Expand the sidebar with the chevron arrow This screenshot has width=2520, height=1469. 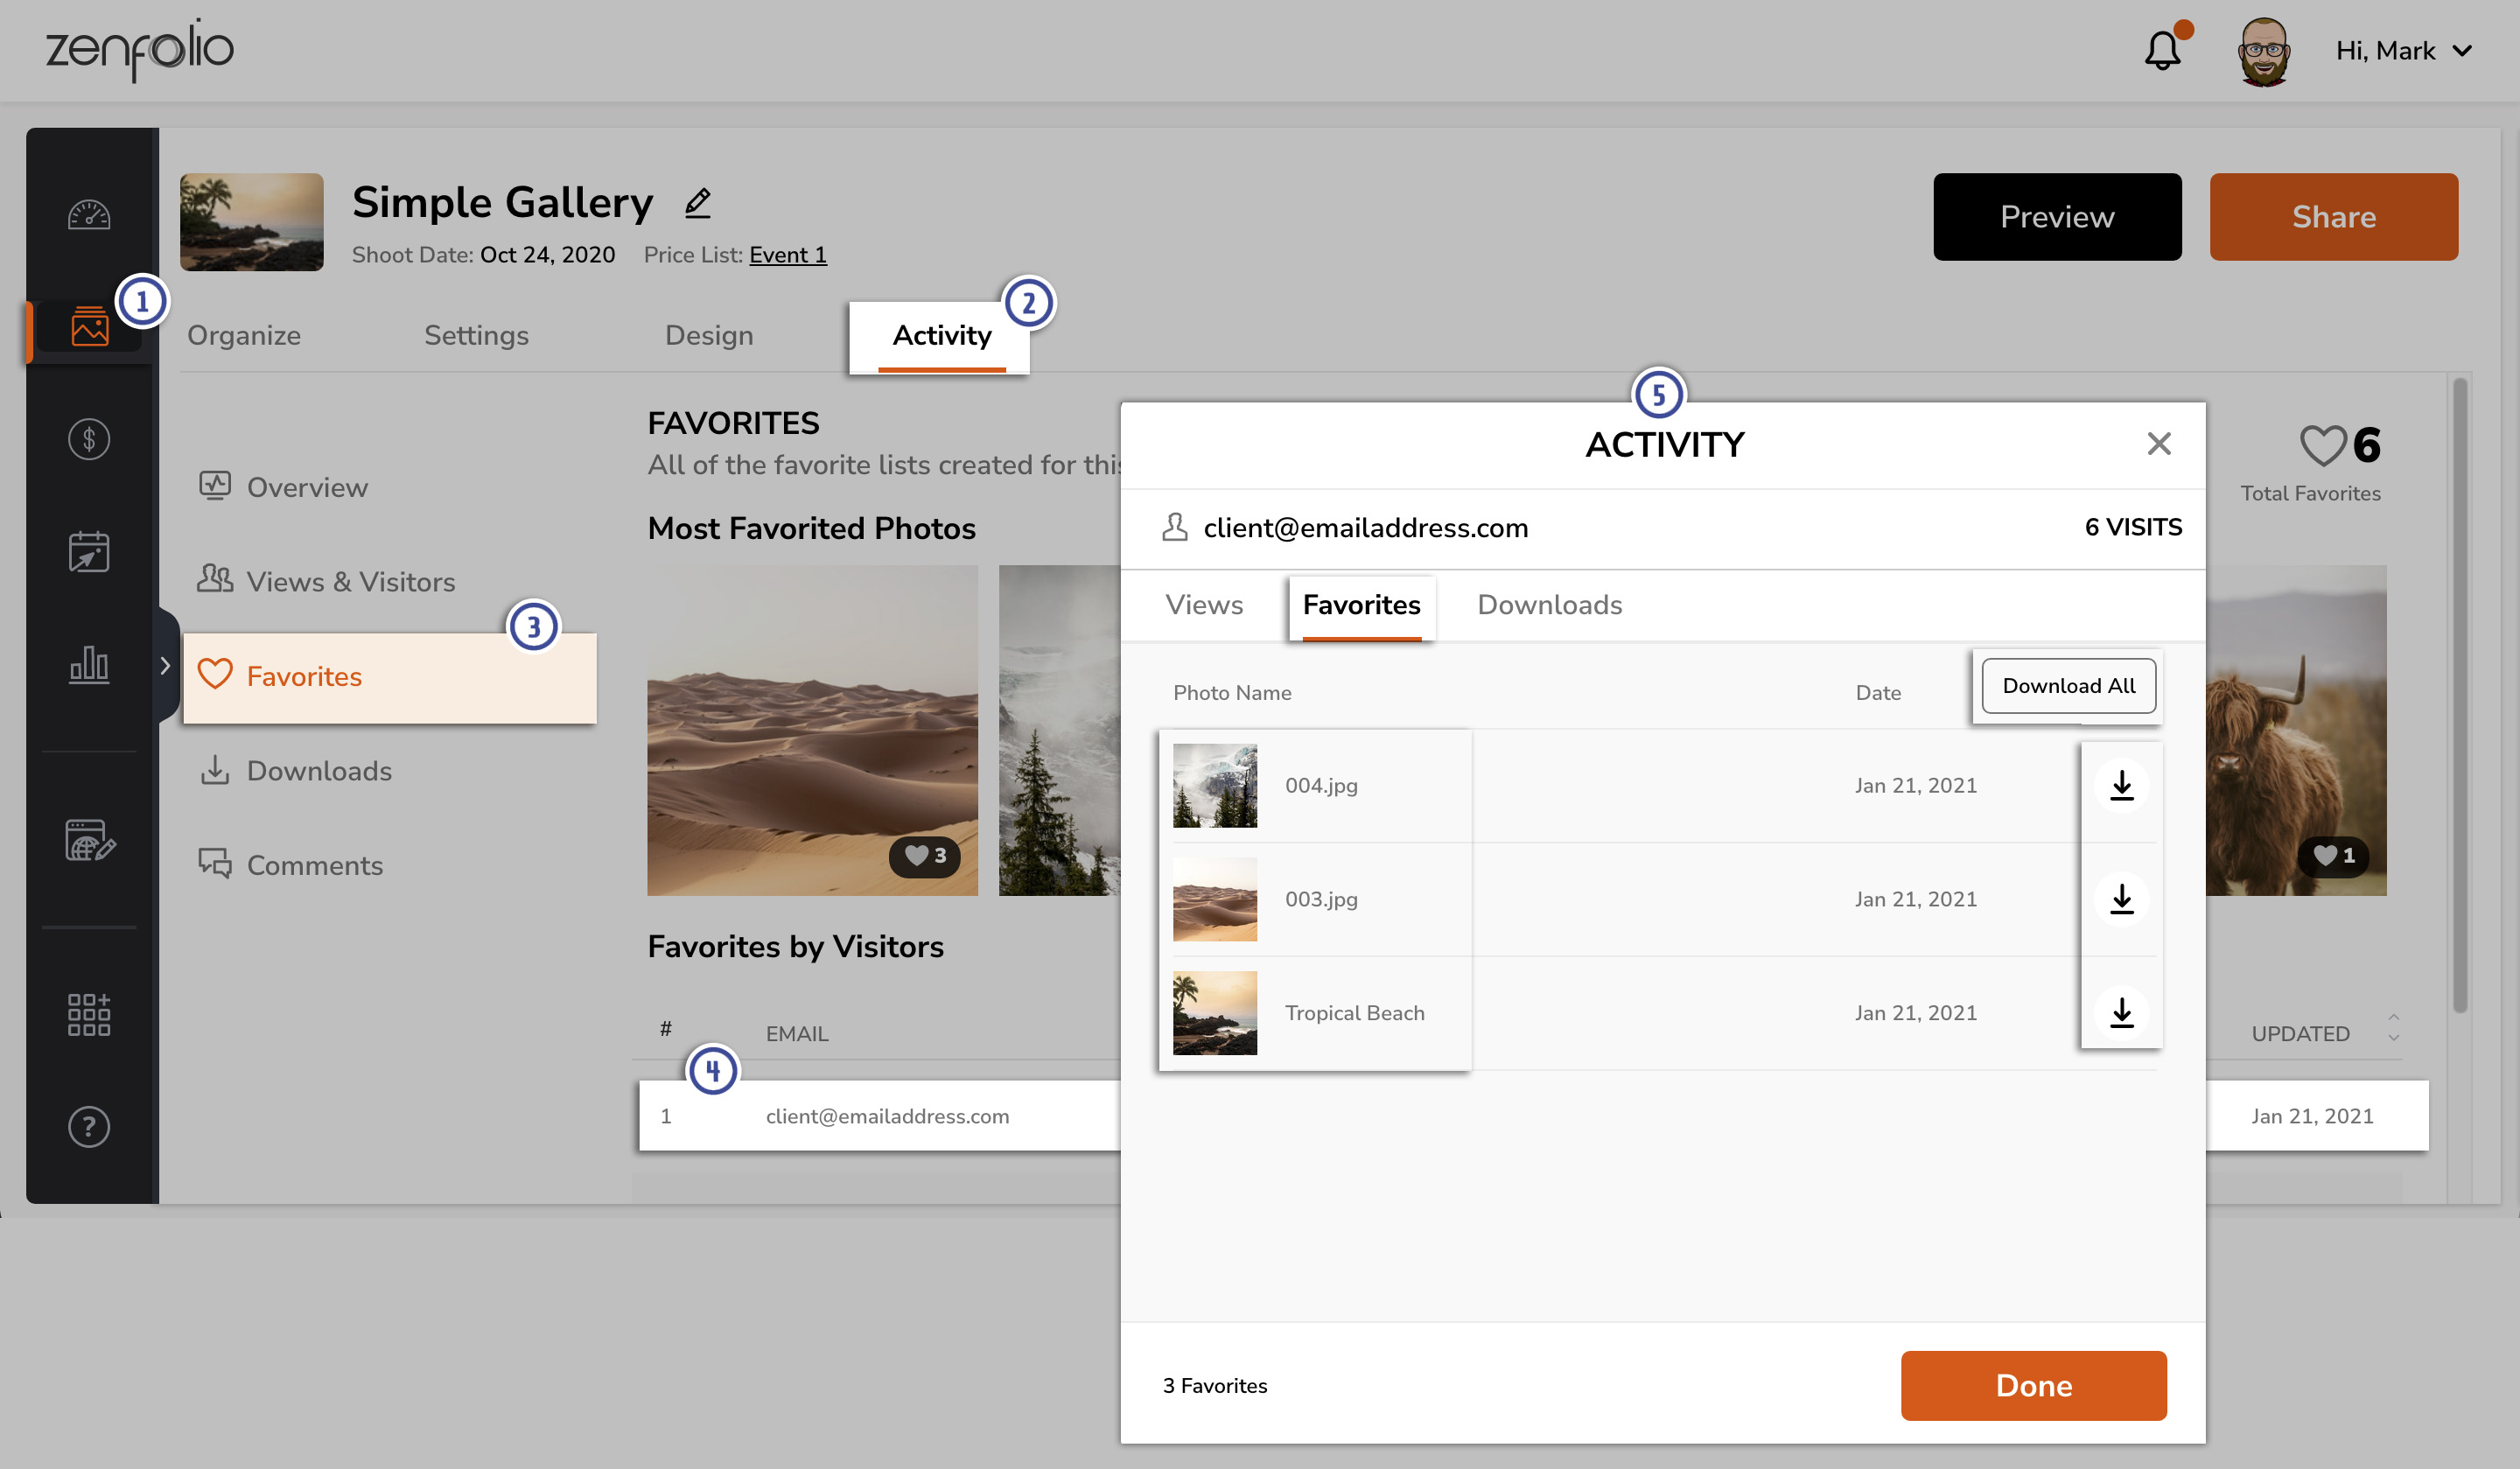[166, 665]
